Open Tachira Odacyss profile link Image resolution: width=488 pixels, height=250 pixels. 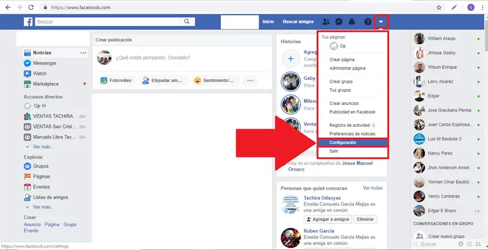322,198
